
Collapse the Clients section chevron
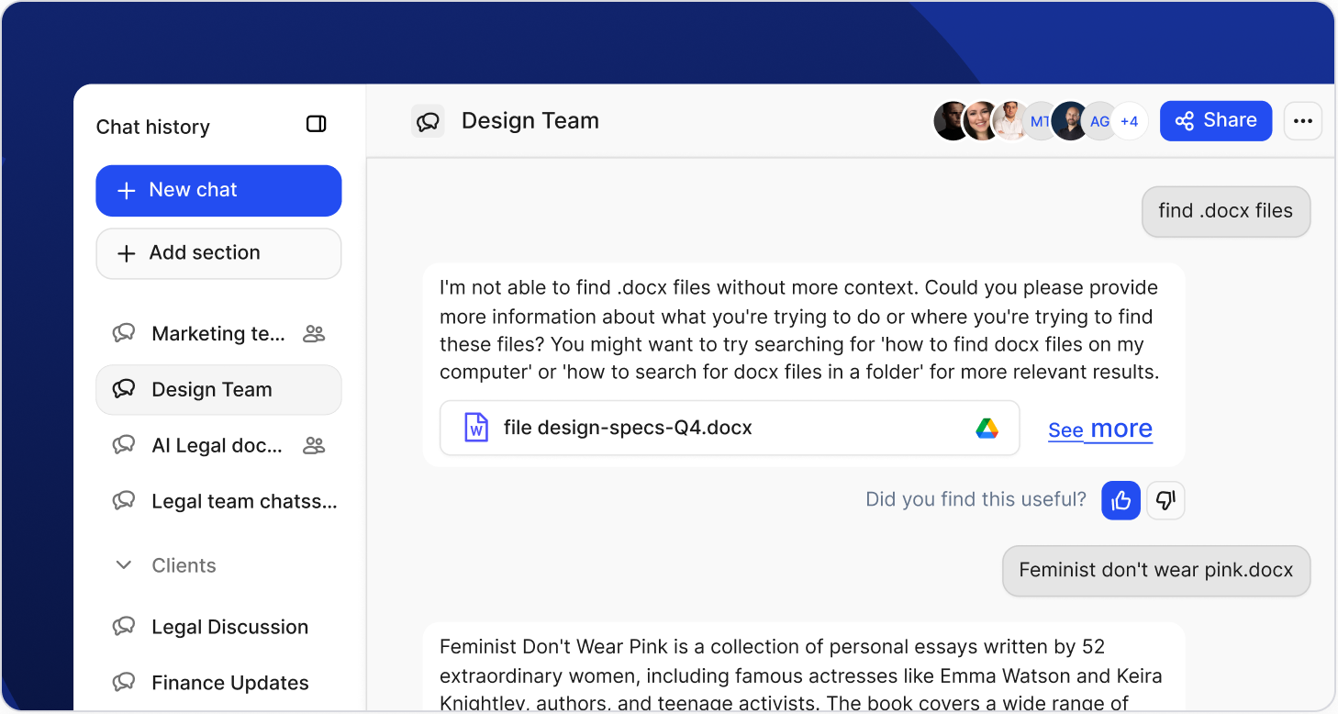coord(124,565)
